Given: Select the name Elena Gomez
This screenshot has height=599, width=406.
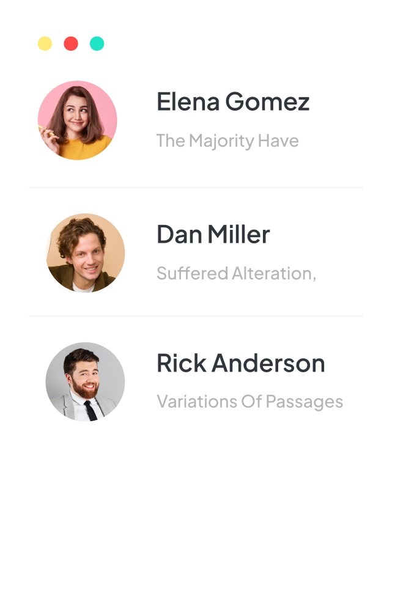Looking at the screenshot, I should [x=234, y=101].
